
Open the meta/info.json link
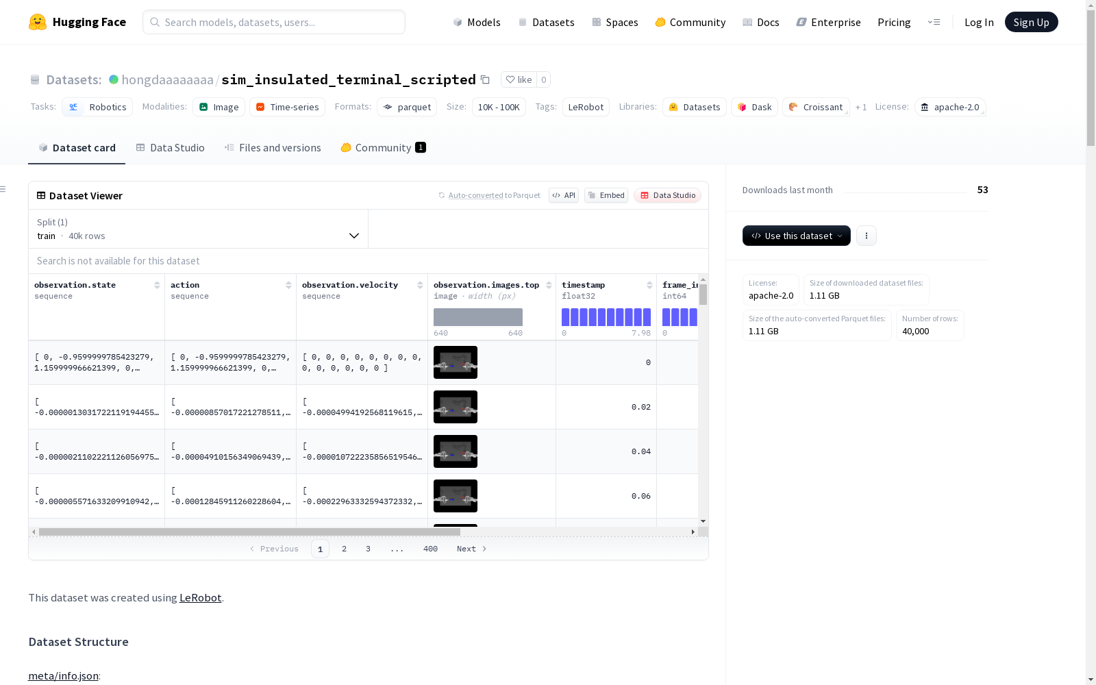pos(63,675)
